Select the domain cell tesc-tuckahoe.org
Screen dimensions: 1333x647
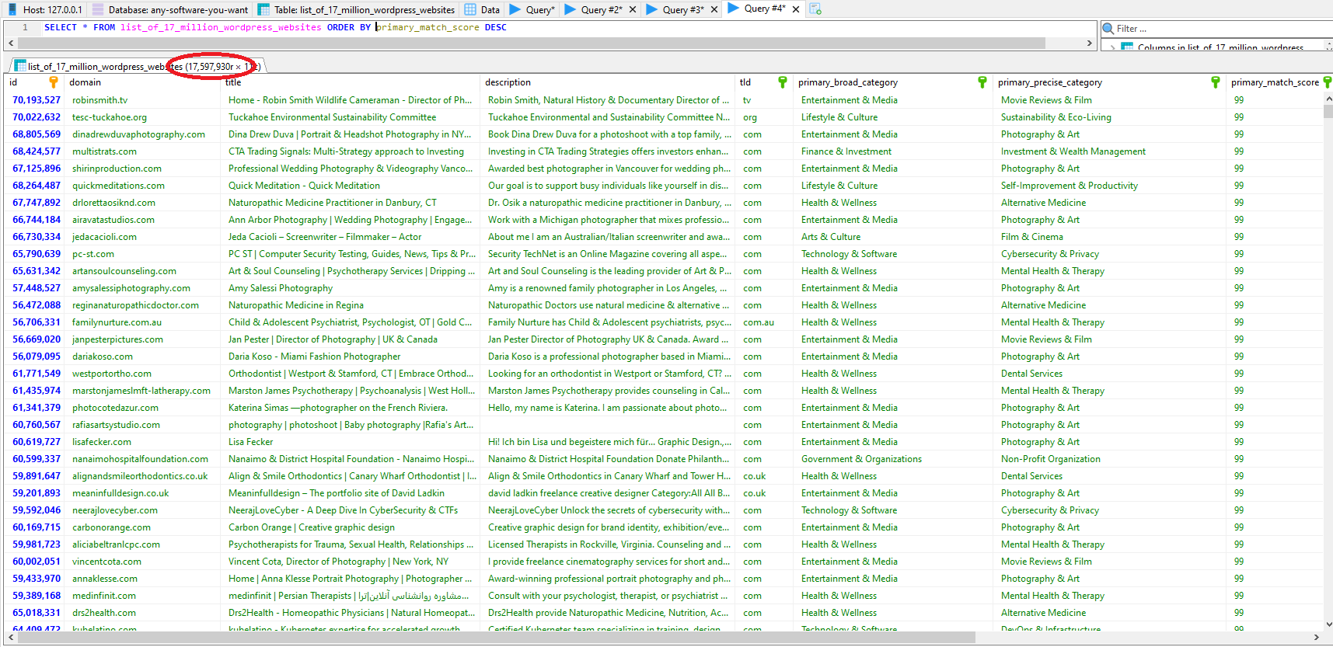pos(110,117)
